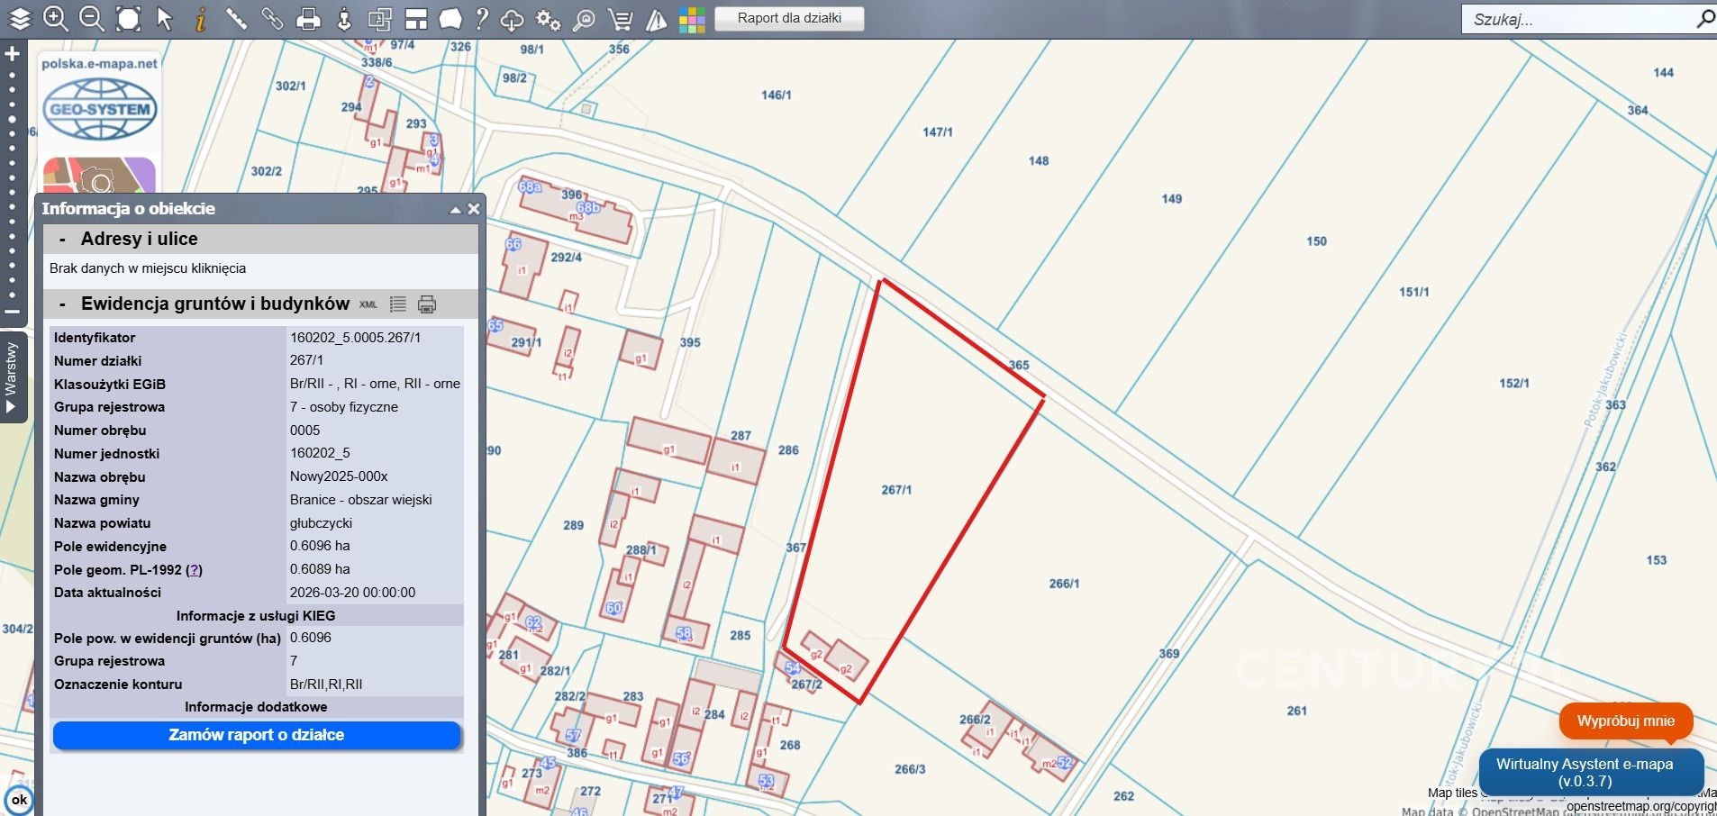Open the gears settings icon

[x=548, y=19]
